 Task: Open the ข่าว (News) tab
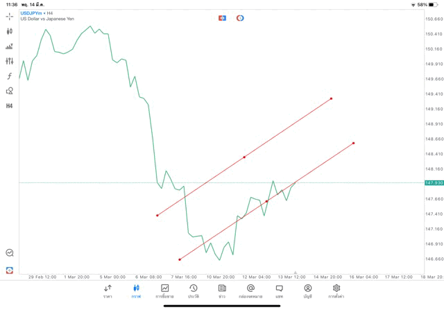(222, 291)
